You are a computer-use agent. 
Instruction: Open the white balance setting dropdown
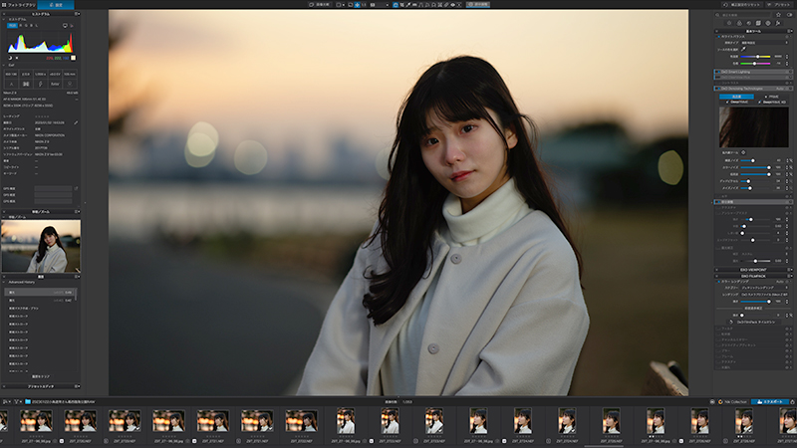(764, 43)
